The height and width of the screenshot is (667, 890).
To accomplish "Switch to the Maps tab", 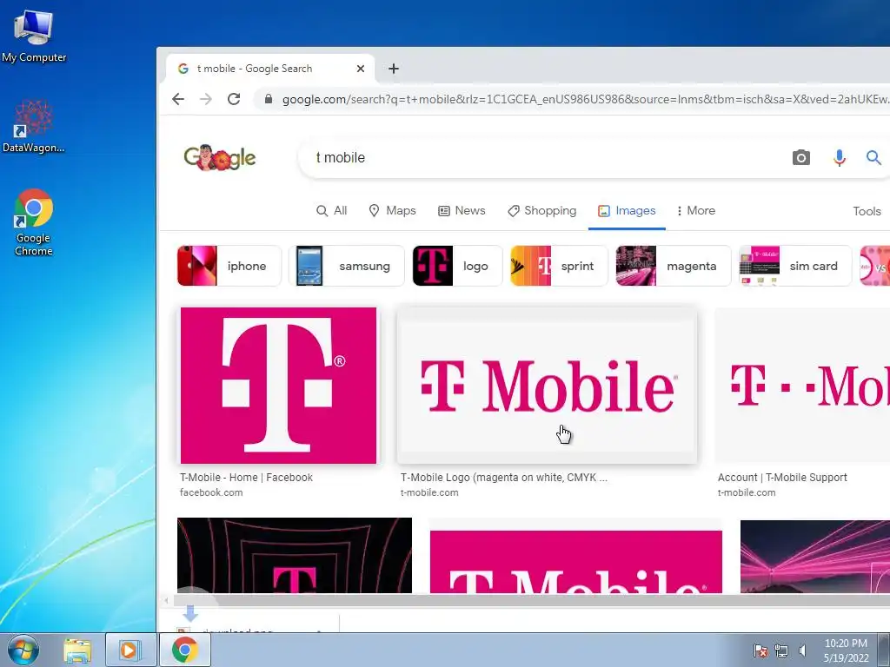I will [x=392, y=211].
